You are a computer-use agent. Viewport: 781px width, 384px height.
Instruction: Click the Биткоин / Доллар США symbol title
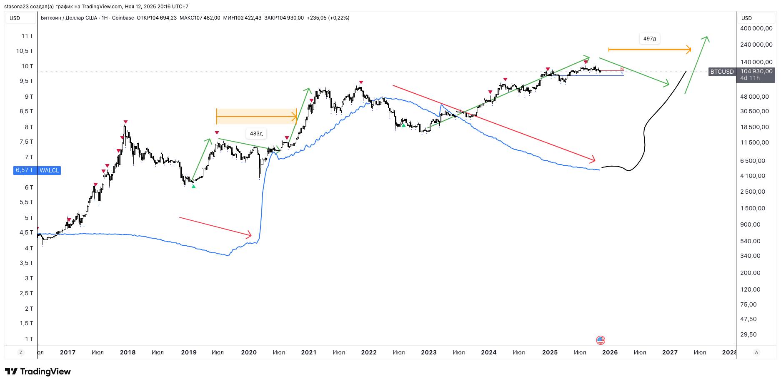point(69,18)
